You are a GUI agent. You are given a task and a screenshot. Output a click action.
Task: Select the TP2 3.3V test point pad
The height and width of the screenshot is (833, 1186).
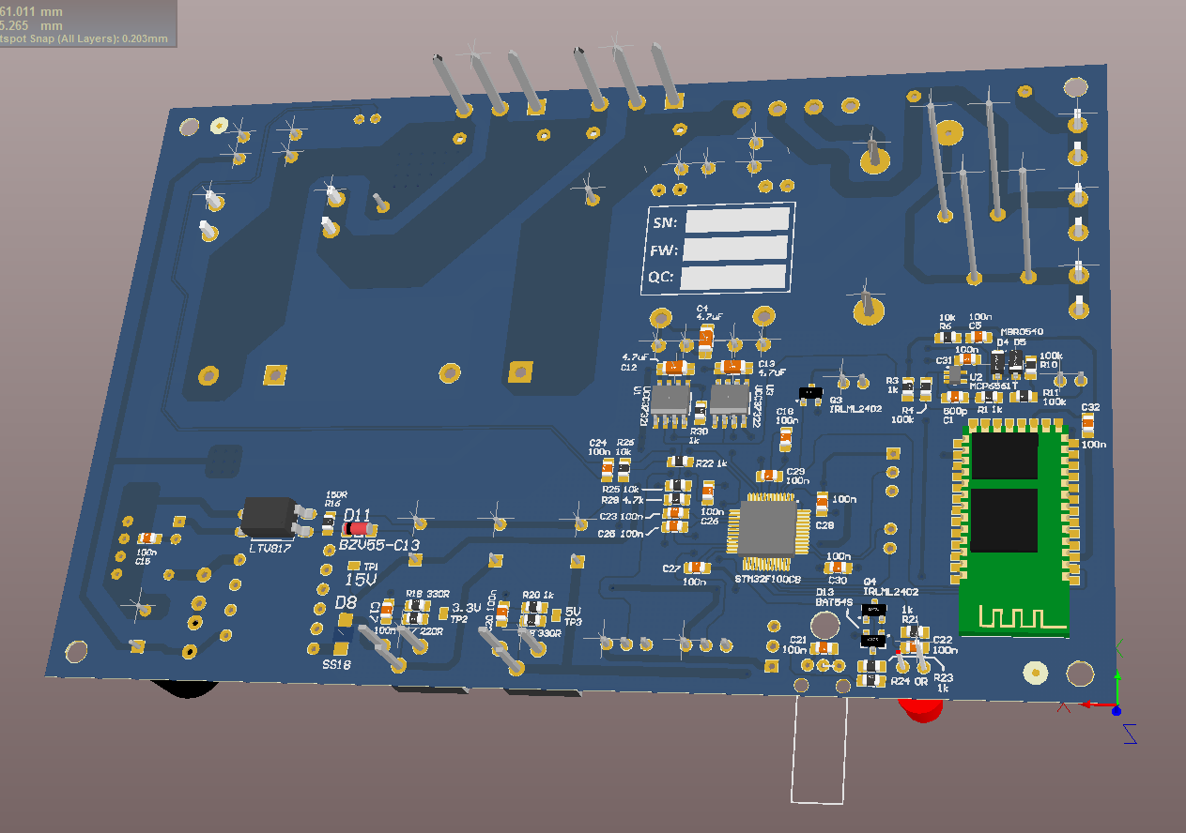[444, 613]
